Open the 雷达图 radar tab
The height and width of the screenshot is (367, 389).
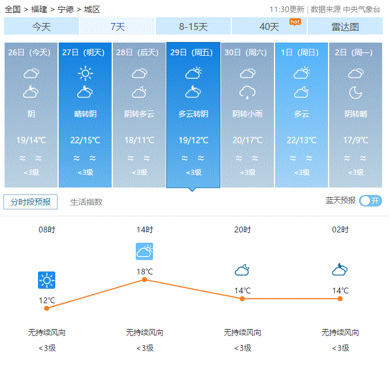[x=345, y=26]
